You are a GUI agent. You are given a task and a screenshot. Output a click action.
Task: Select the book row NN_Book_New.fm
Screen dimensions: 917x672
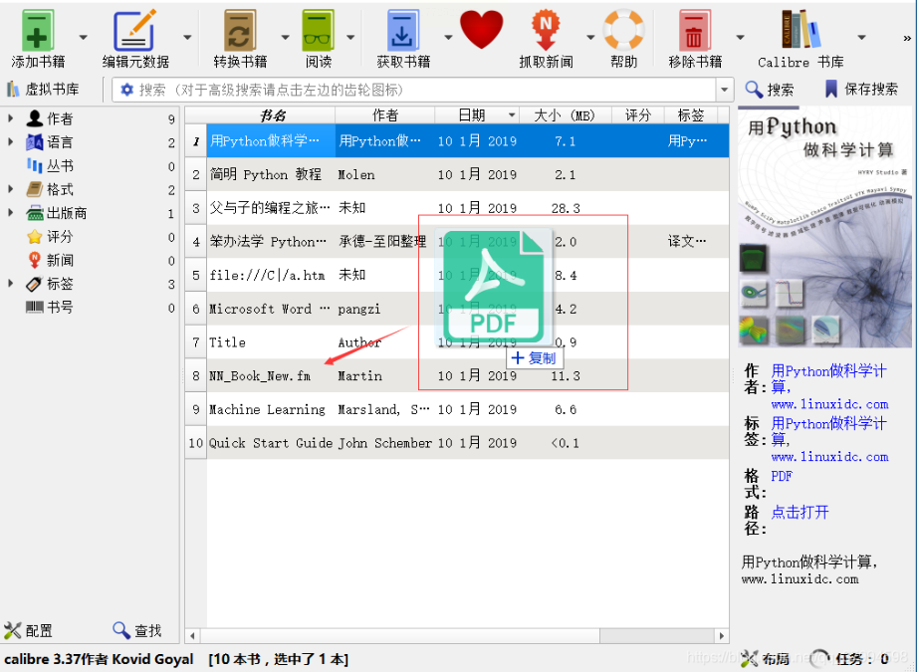point(468,375)
